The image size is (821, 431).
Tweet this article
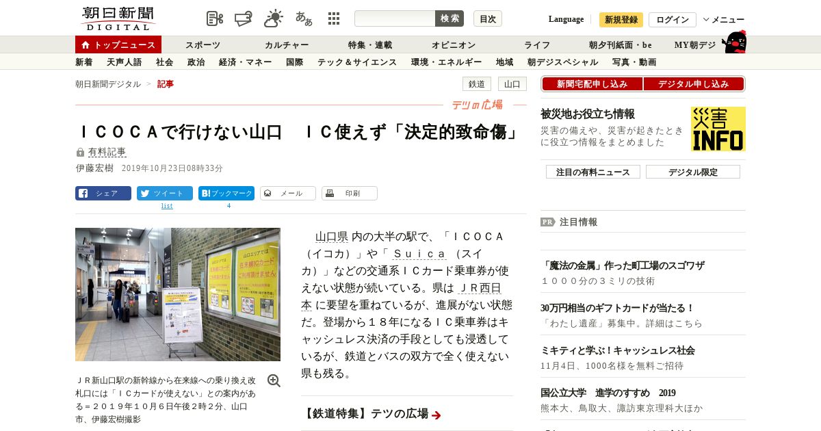(165, 193)
